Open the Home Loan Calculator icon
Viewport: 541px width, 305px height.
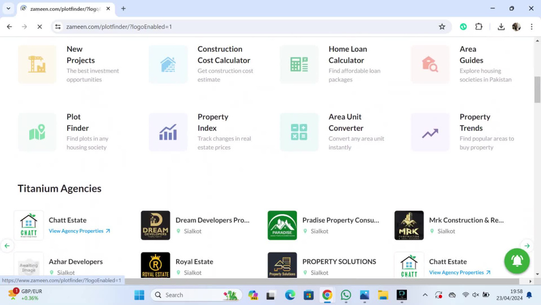pos(299,64)
